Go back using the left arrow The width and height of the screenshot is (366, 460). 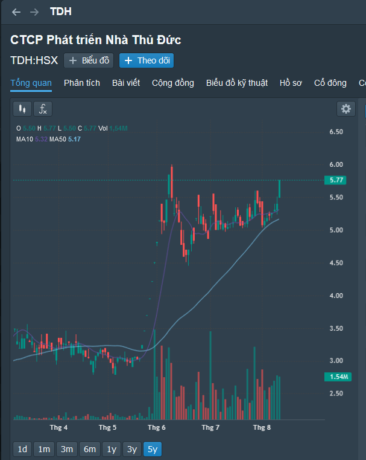tap(16, 12)
